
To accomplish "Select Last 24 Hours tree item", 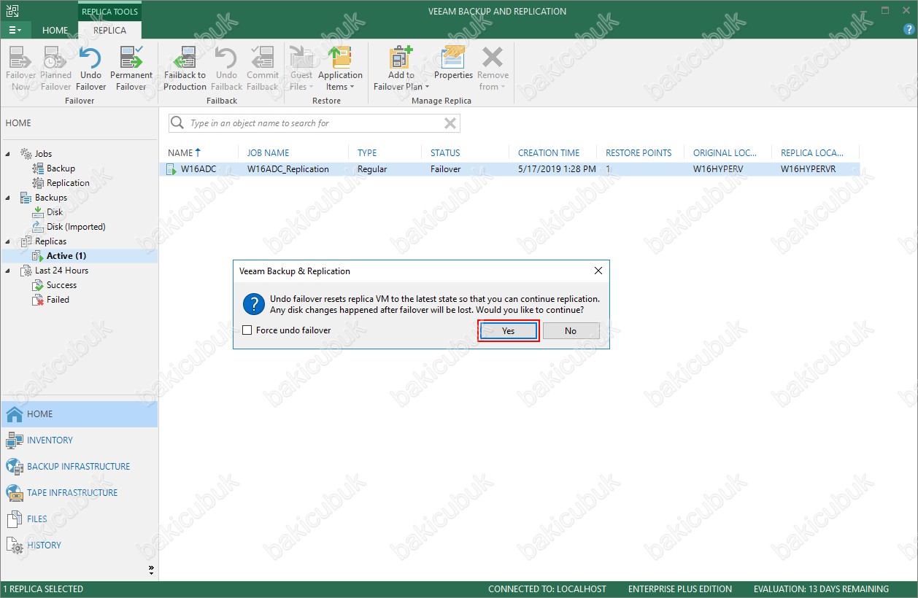I will pyautogui.click(x=61, y=271).
